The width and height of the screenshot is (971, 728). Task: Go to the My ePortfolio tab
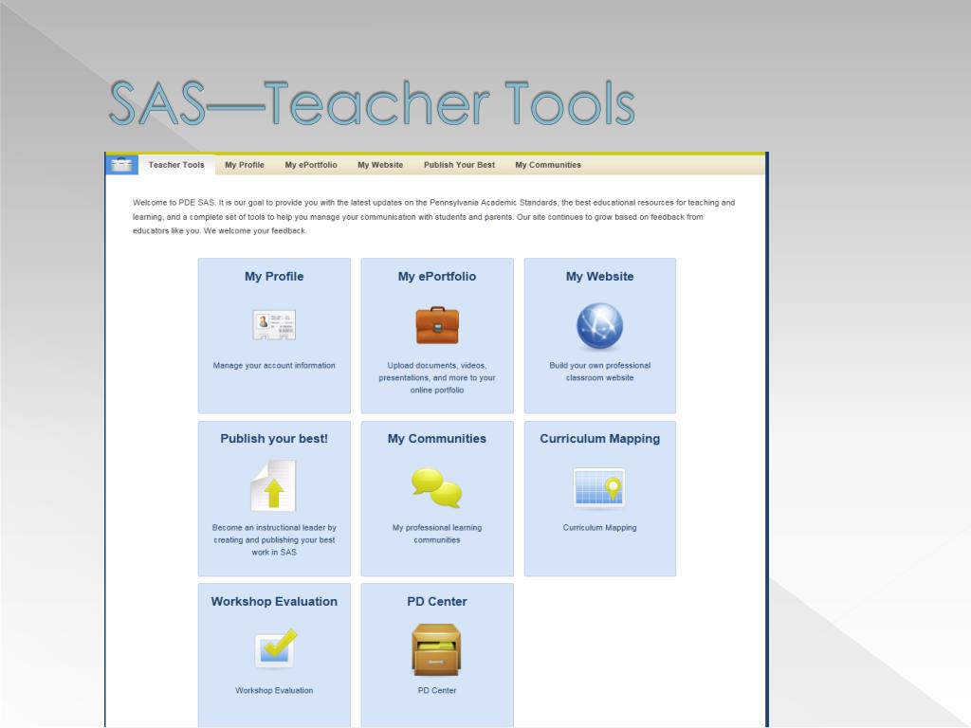click(x=311, y=165)
